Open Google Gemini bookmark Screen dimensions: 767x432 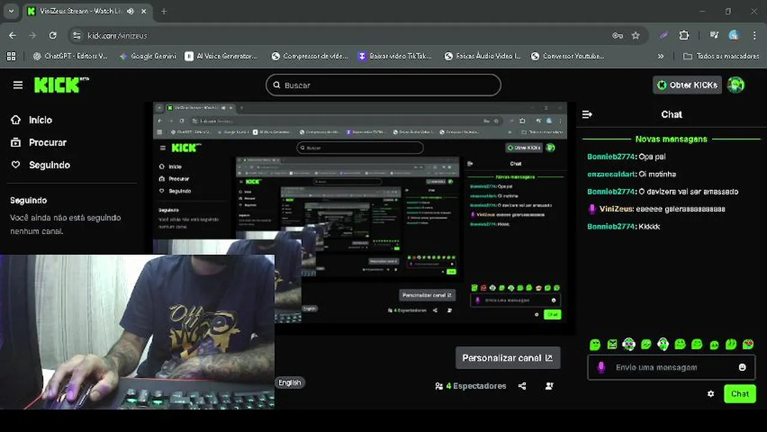(x=148, y=56)
